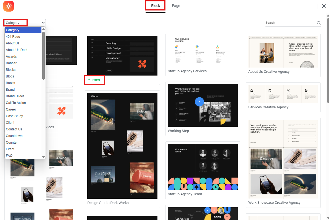Click the dark Branding services block thumbnail
This screenshot has width=329, height=220.
[122, 56]
